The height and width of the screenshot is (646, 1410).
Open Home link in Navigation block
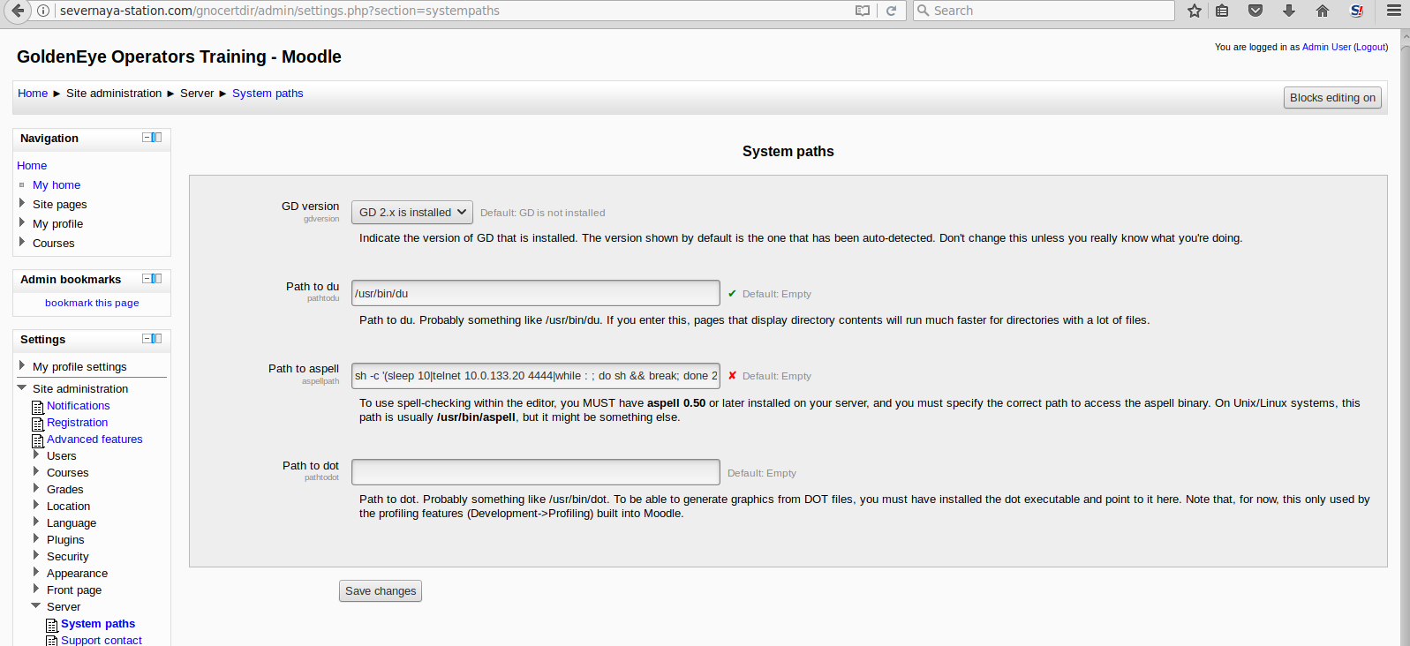pos(32,166)
